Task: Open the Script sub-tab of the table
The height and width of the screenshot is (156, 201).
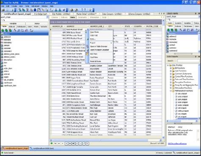Action: click(x=104, y=17)
